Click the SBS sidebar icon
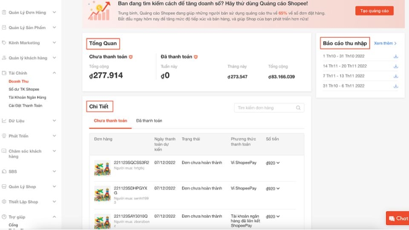The width and height of the screenshot is (409, 230). pyautogui.click(x=4, y=171)
